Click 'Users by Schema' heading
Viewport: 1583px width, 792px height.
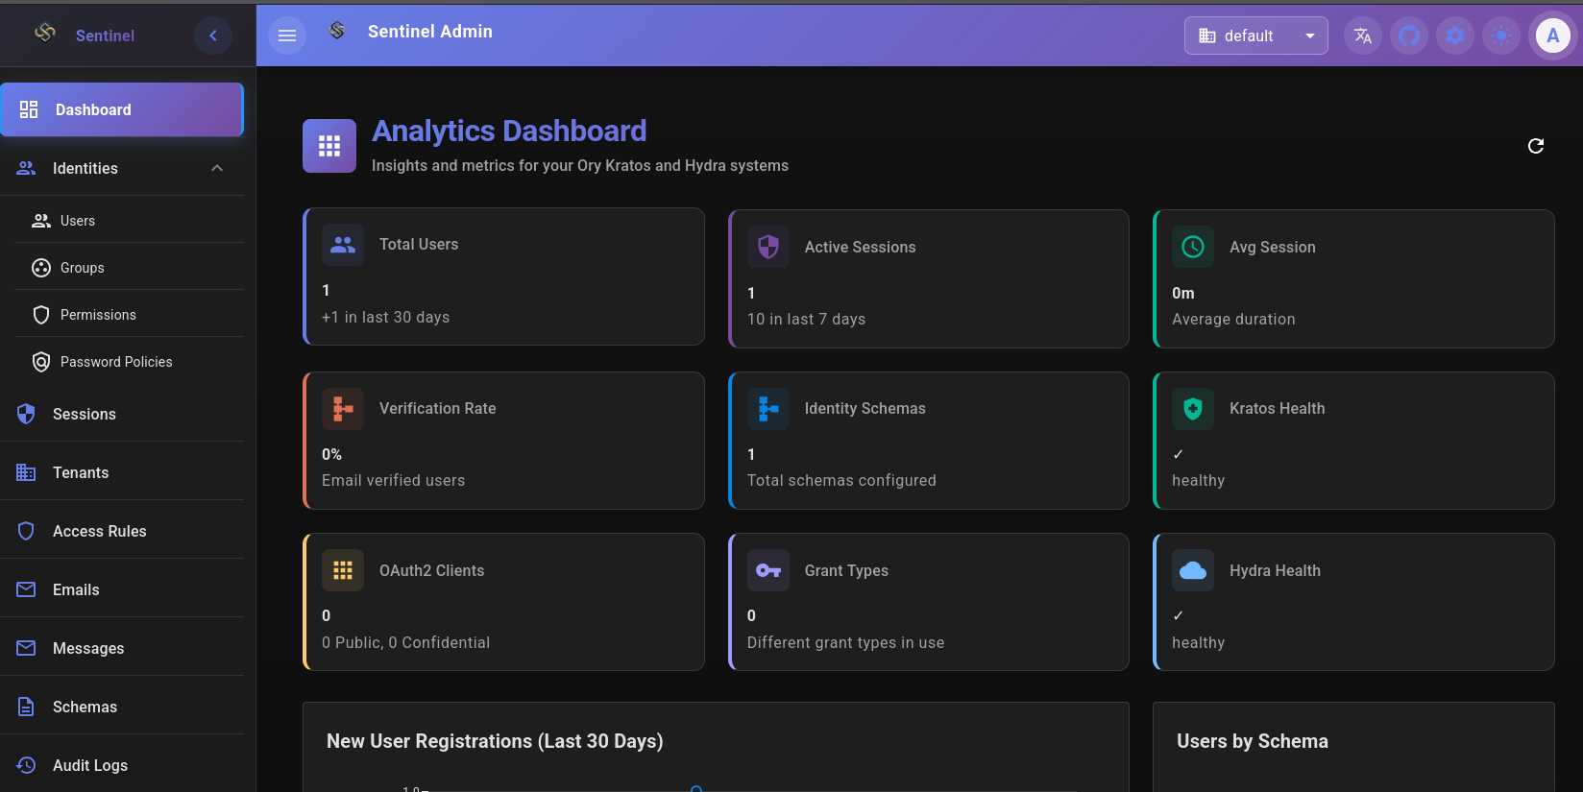(1253, 741)
